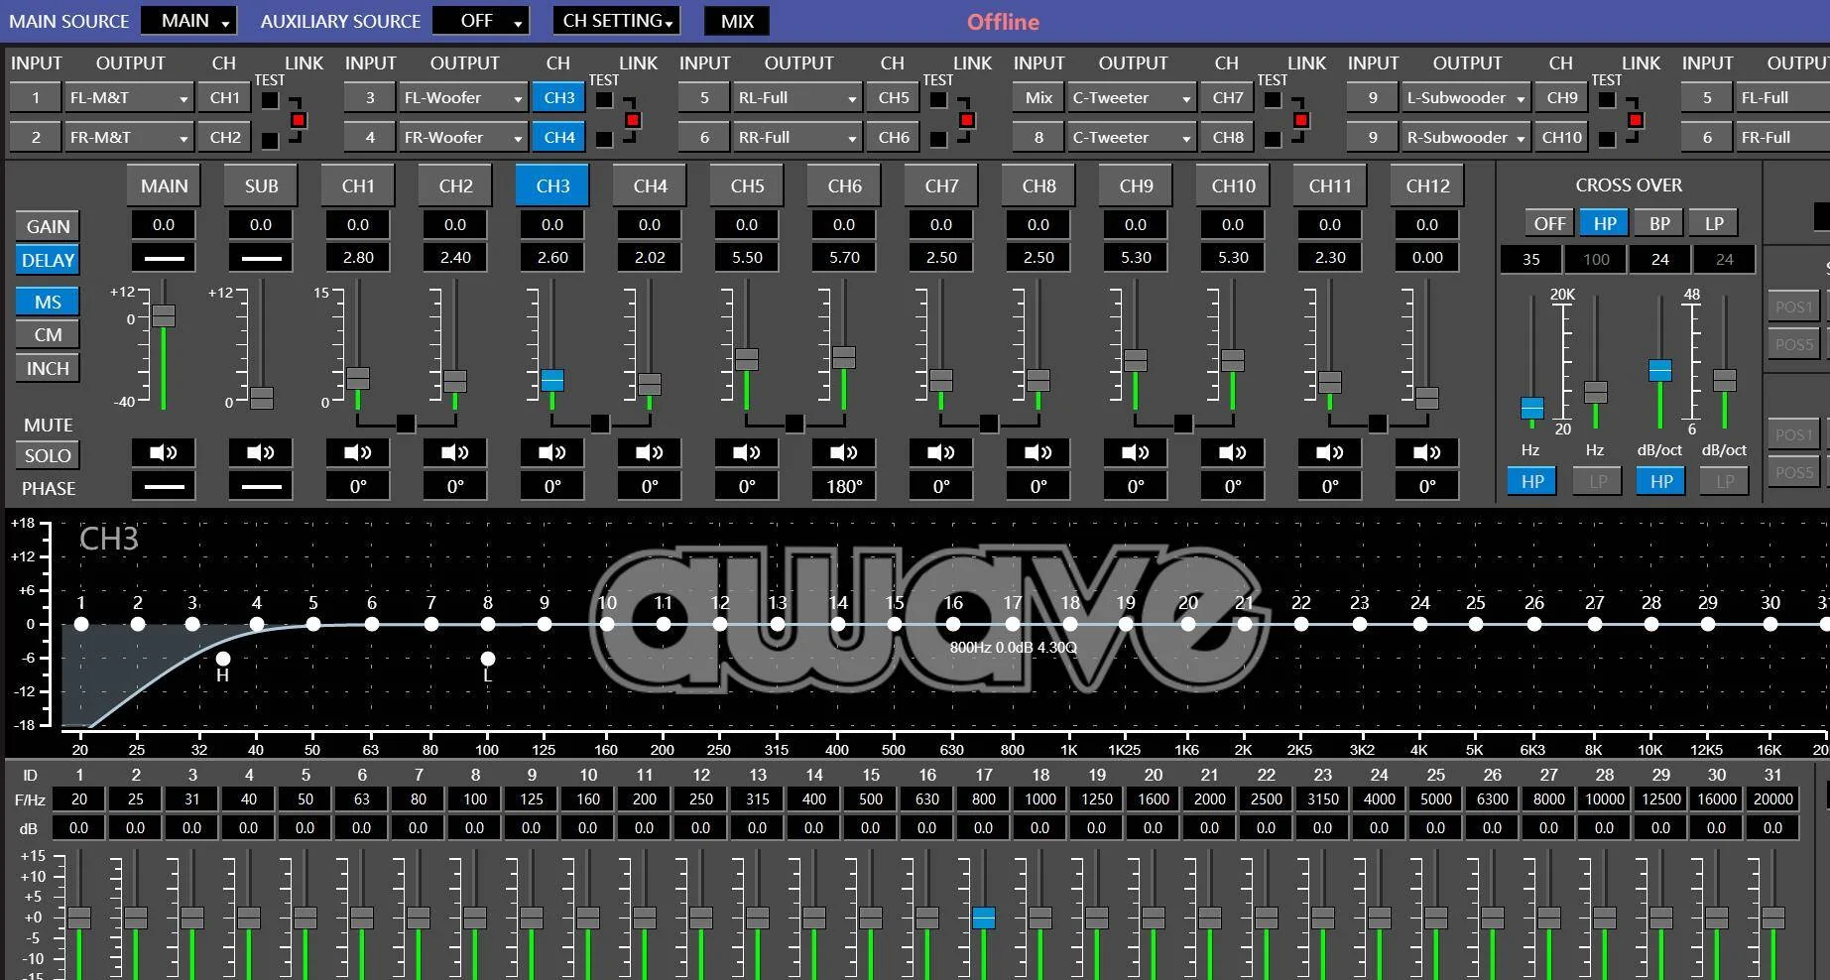Click the speaker mute icon under CH4
The height and width of the screenshot is (980, 1830).
pyautogui.click(x=650, y=452)
